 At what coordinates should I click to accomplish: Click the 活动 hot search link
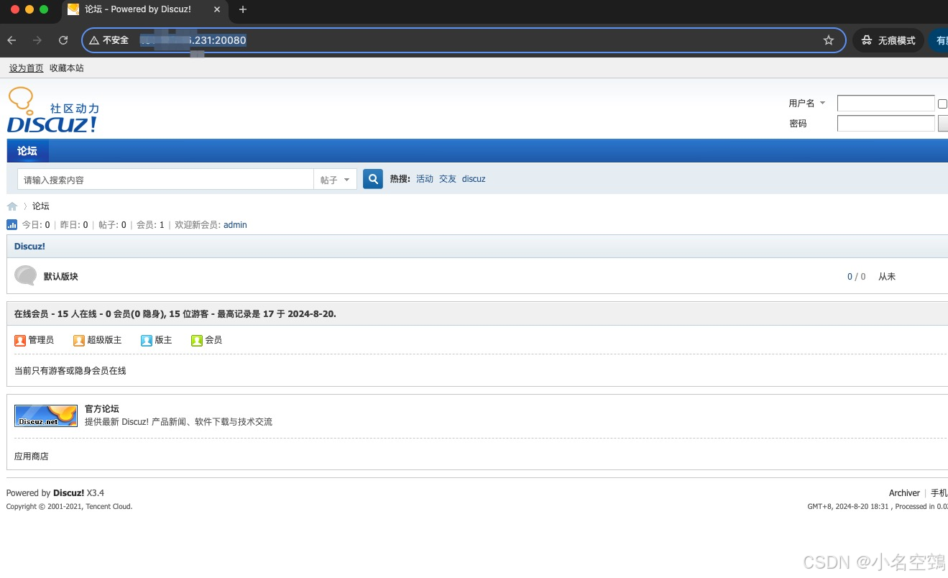[x=425, y=179]
